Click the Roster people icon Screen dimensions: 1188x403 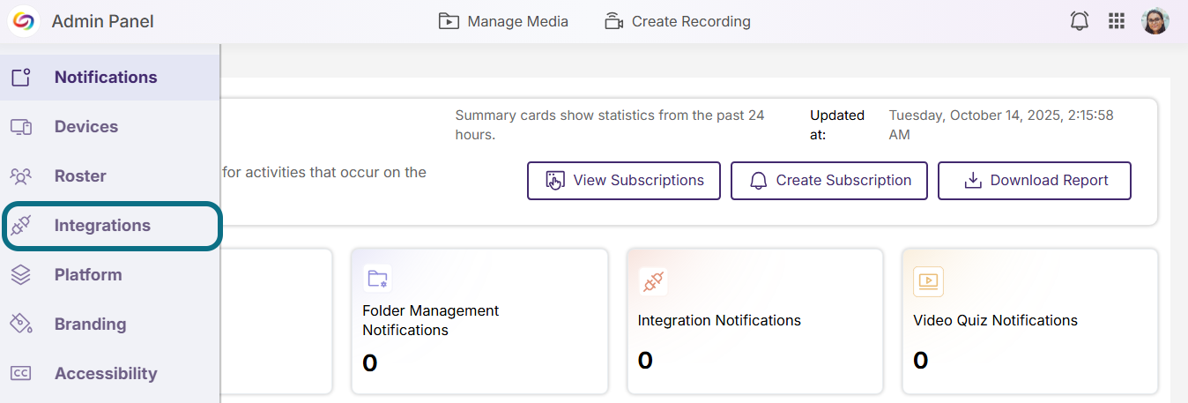(x=21, y=176)
